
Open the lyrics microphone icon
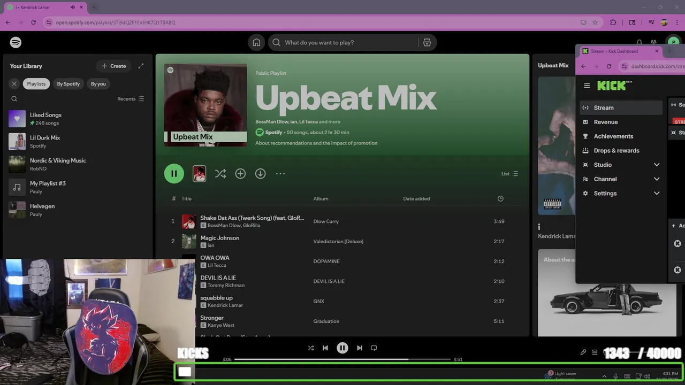(x=583, y=352)
